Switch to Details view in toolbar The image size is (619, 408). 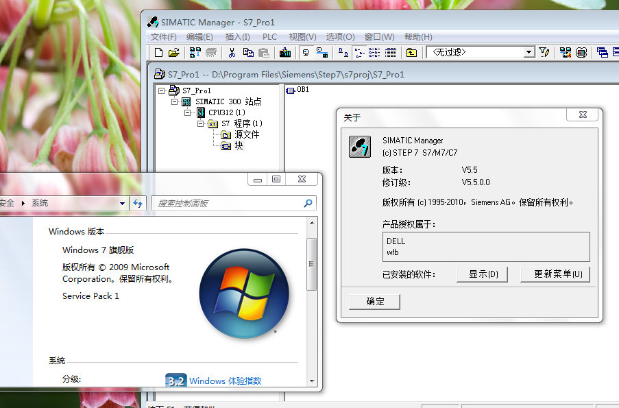pos(391,52)
